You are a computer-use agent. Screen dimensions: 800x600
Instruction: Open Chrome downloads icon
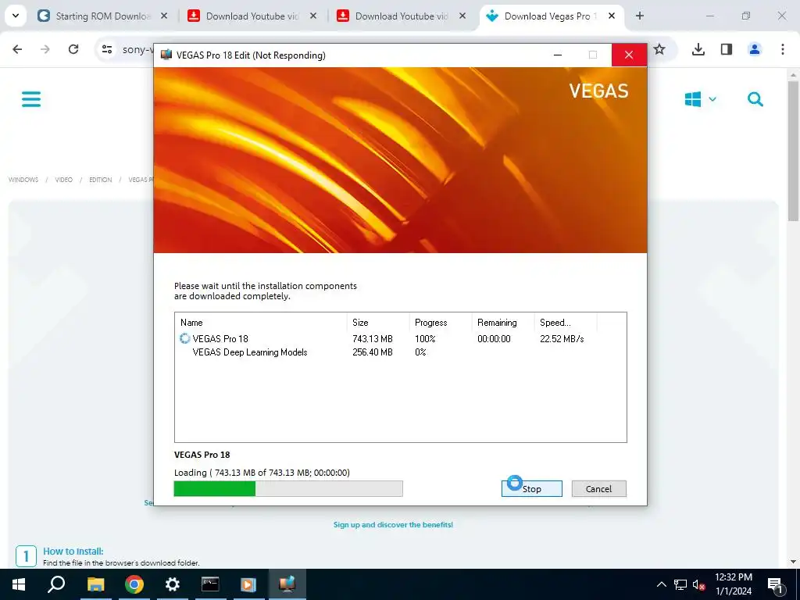click(x=698, y=49)
